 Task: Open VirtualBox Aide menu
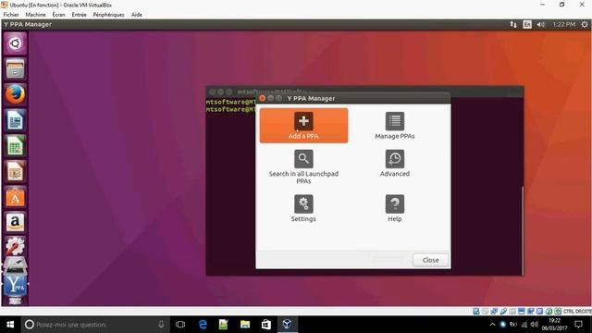coord(137,15)
